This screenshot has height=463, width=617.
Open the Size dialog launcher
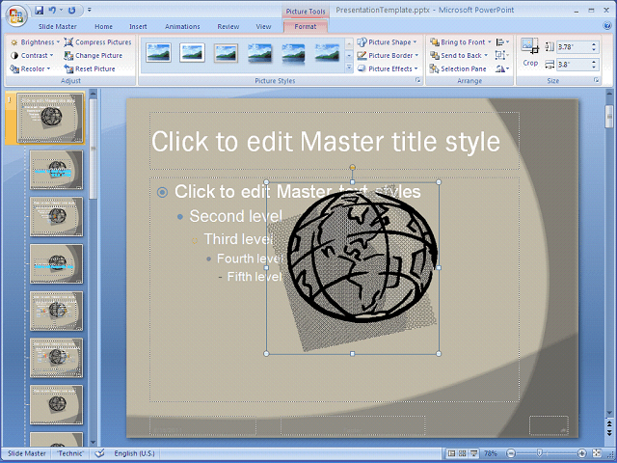(x=596, y=80)
